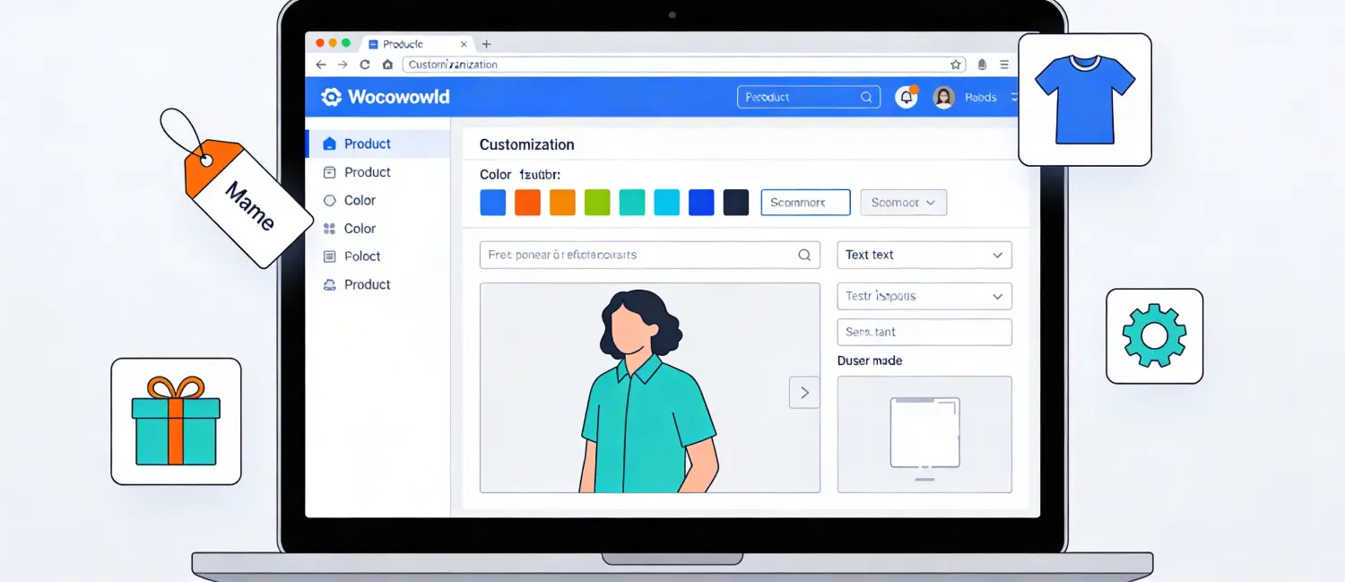Screen dimensions: 1345x582
Task: Open the notification bell icon
Action: [x=907, y=98]
